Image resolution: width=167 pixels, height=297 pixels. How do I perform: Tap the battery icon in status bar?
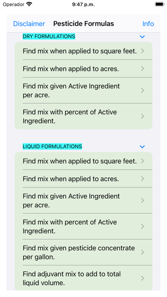click(159, 4)
